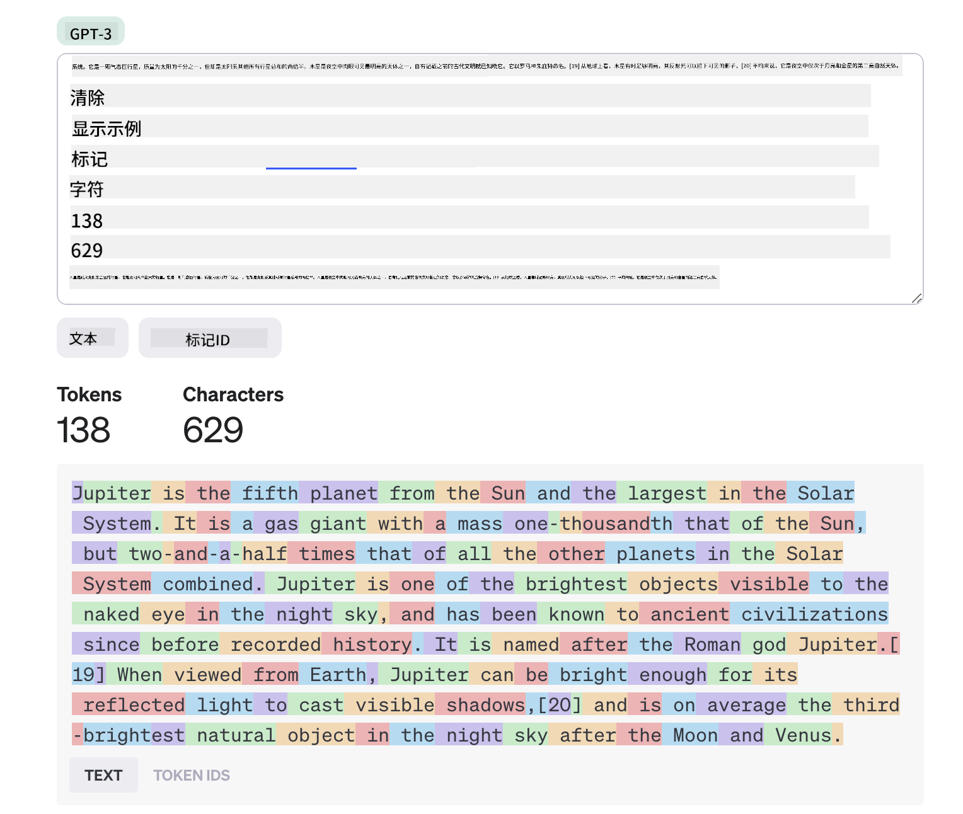Click the large Characters count 629

[213, 430]
